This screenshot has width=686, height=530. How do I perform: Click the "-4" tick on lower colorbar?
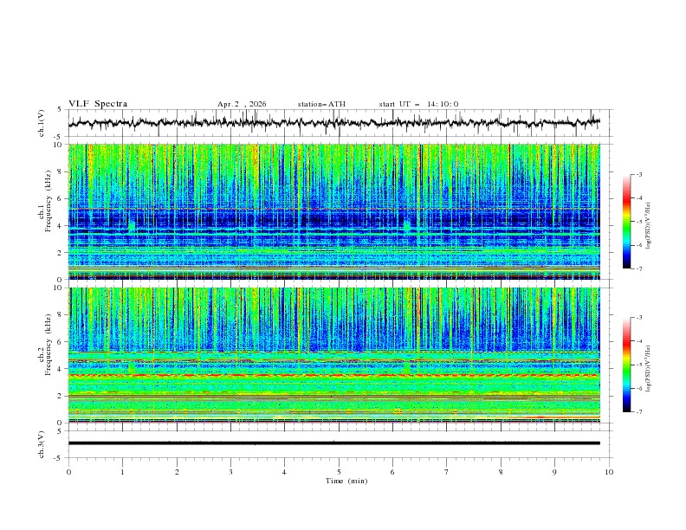(638, 341)
